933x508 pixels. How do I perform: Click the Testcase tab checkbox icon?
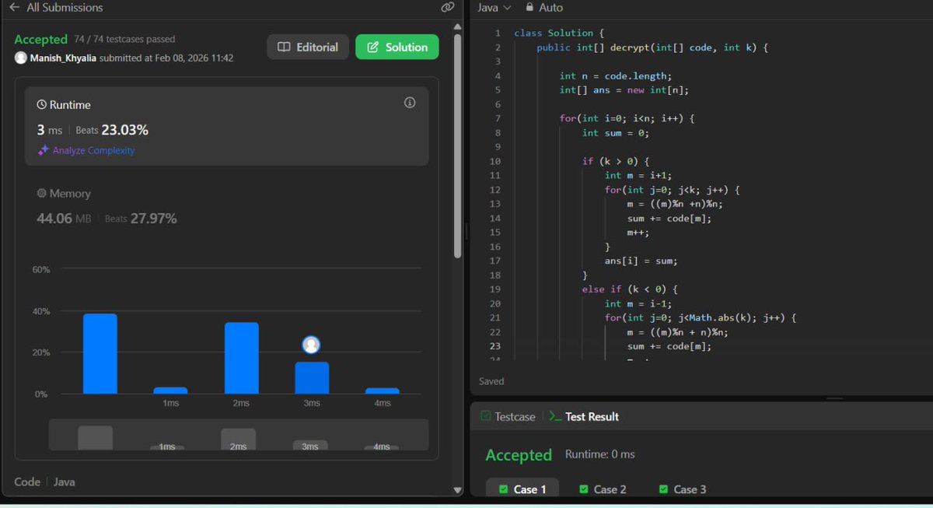[x=485, y=416]
